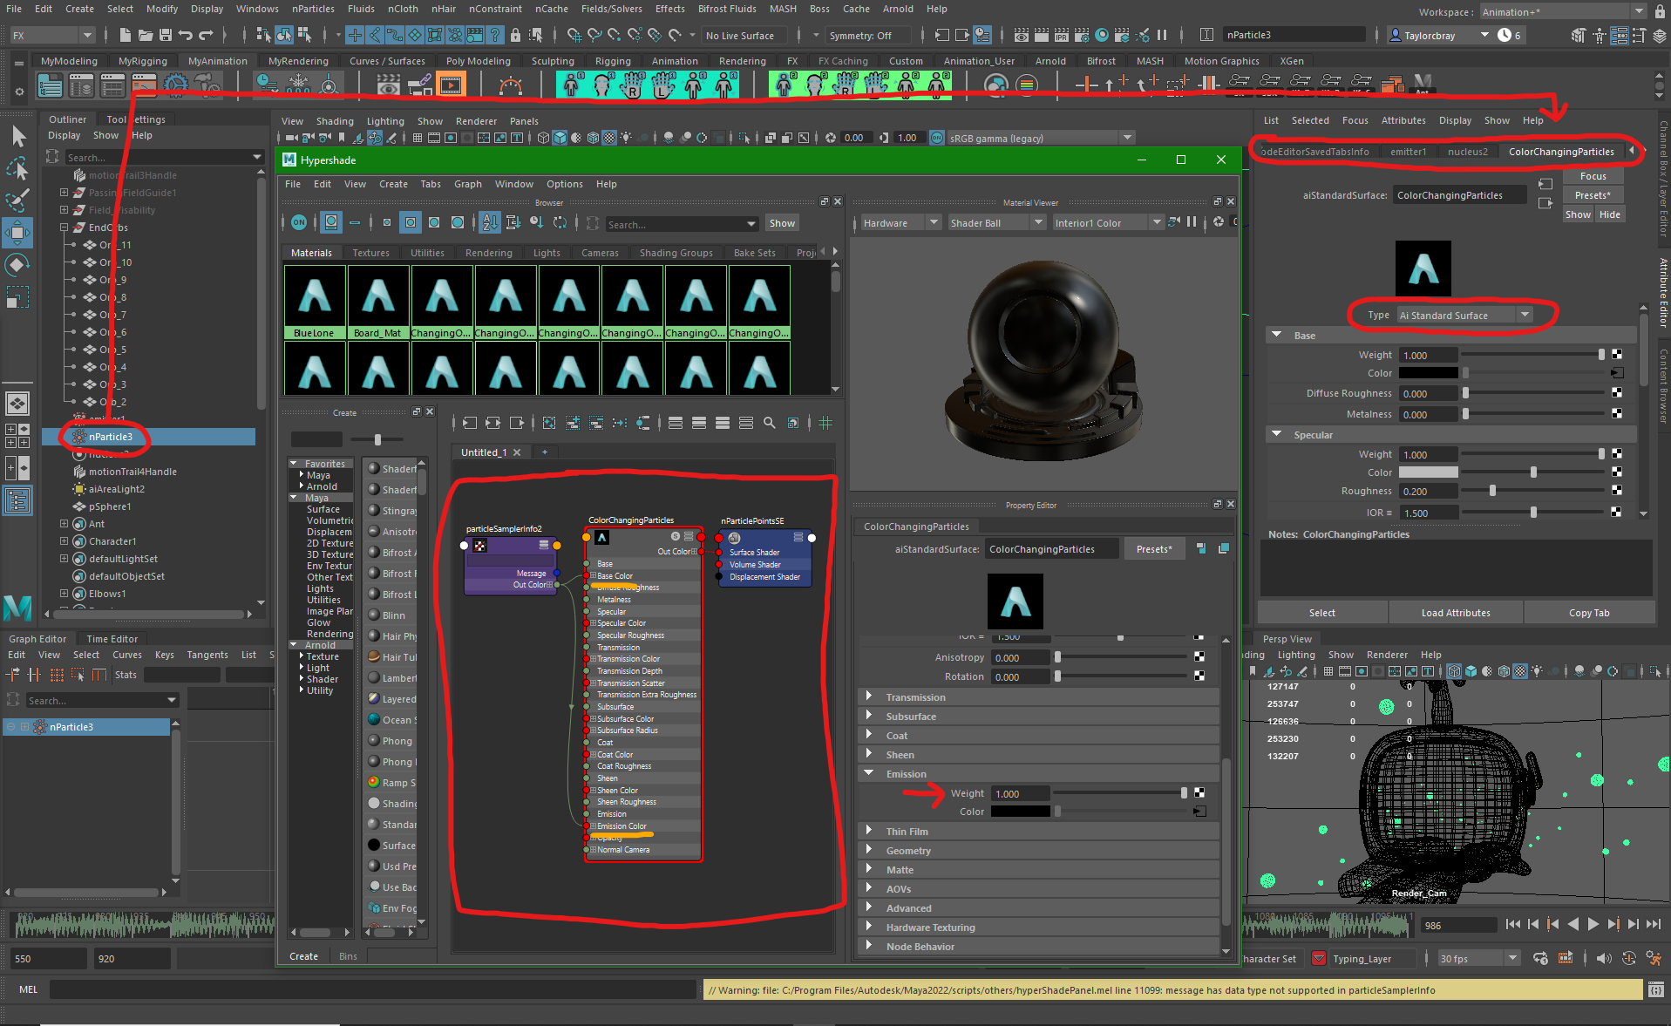
Task: Select the Blinn node in the Create panel
Action: 394,615
